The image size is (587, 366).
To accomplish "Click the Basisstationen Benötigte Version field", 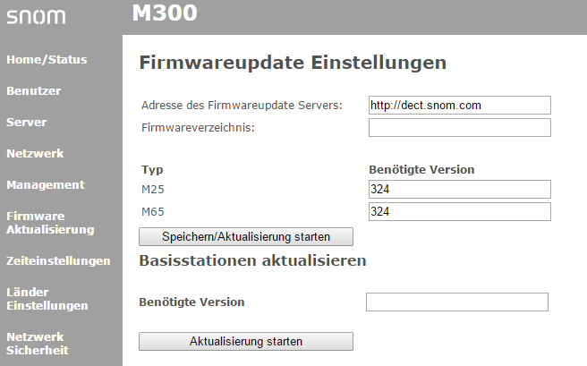I will (x=457, y=302).
